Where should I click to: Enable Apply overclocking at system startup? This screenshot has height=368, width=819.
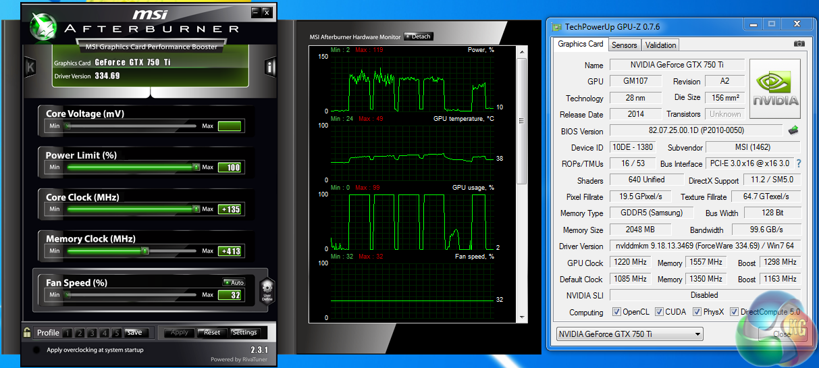click(x=36, y=350)
